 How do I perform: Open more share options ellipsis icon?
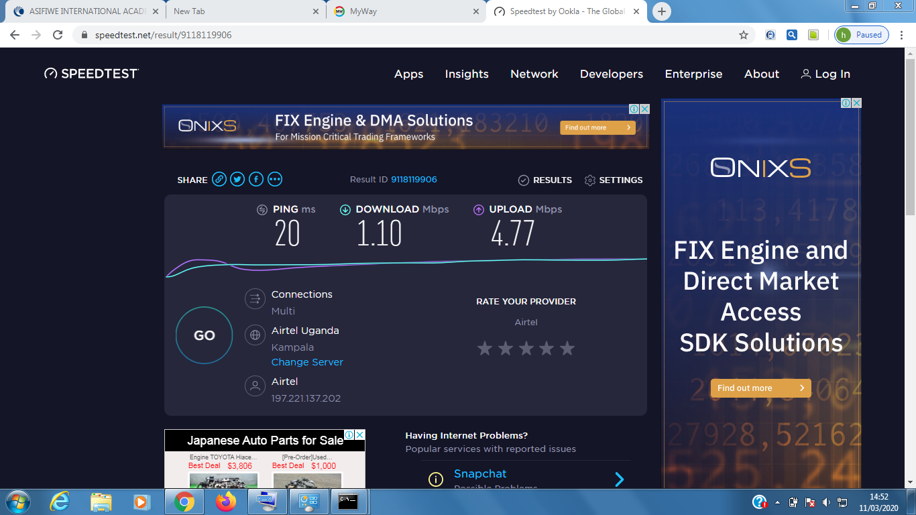pyautogui.click(x=275, y=179)
